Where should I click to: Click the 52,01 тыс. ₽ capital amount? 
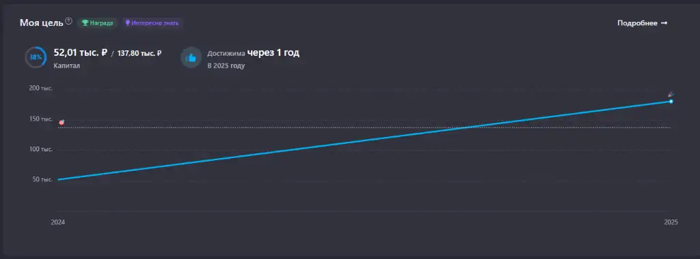(81, 52)
